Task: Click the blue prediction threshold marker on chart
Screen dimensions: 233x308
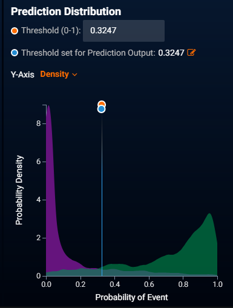Action: (x=101, y=109)
